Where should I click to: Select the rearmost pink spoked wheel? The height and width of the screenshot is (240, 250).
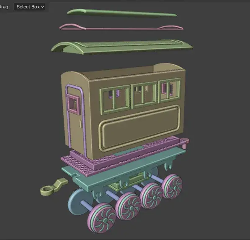click(172, 186)
